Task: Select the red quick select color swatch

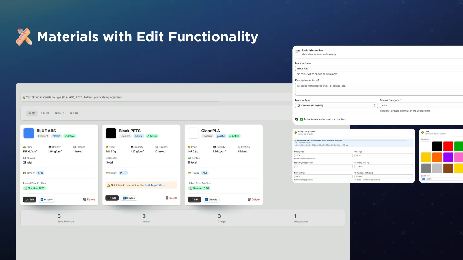Action: 448,146
